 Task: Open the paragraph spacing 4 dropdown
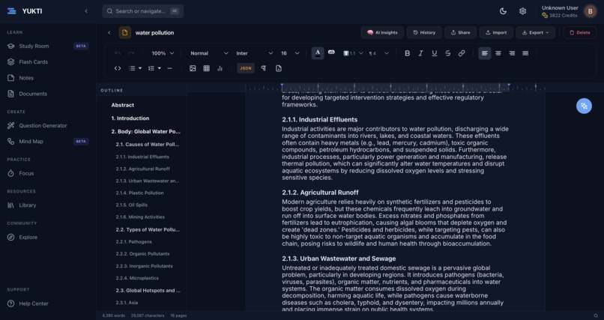click(378, 53)
